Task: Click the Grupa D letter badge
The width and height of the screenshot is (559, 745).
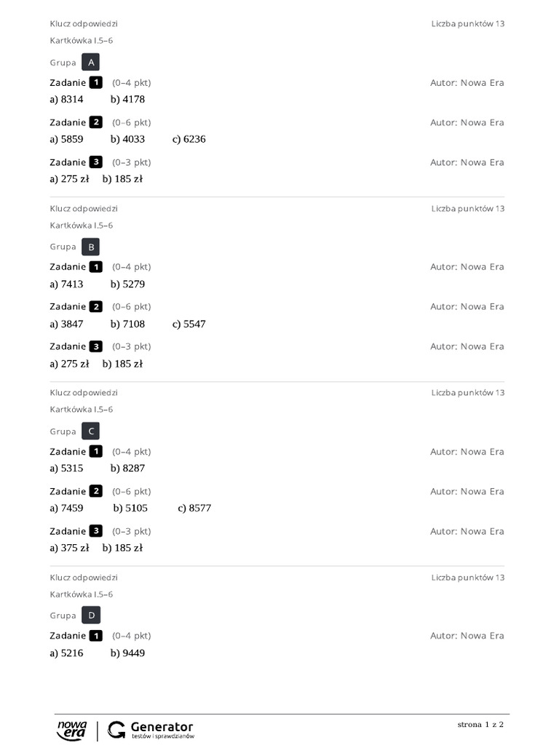Action: 91,615
